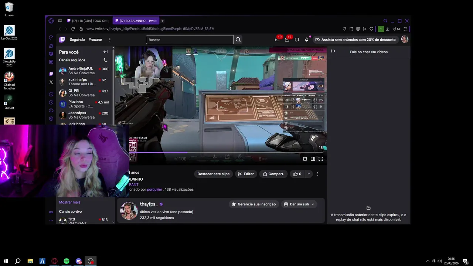Collapse the Para você sidebar

click(x=105, y=52)
